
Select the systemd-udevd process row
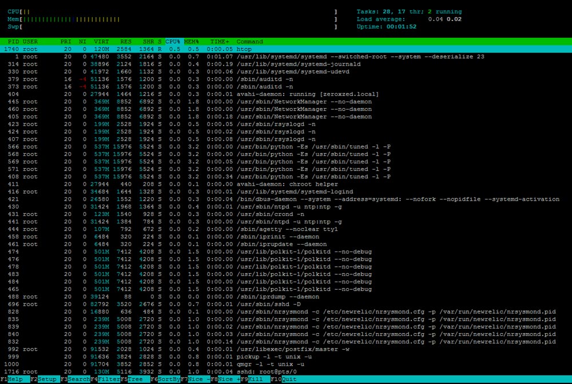[286, 71]
